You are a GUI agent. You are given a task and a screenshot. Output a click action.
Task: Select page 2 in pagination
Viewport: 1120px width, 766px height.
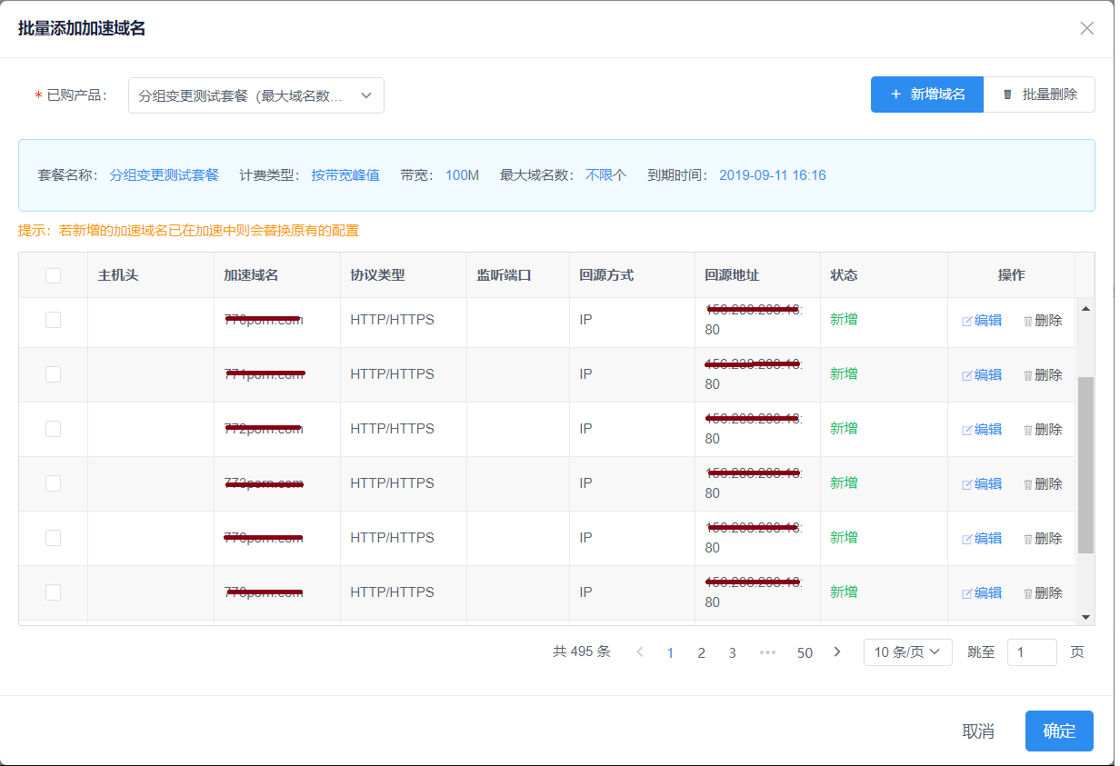[x=702, y=652]
